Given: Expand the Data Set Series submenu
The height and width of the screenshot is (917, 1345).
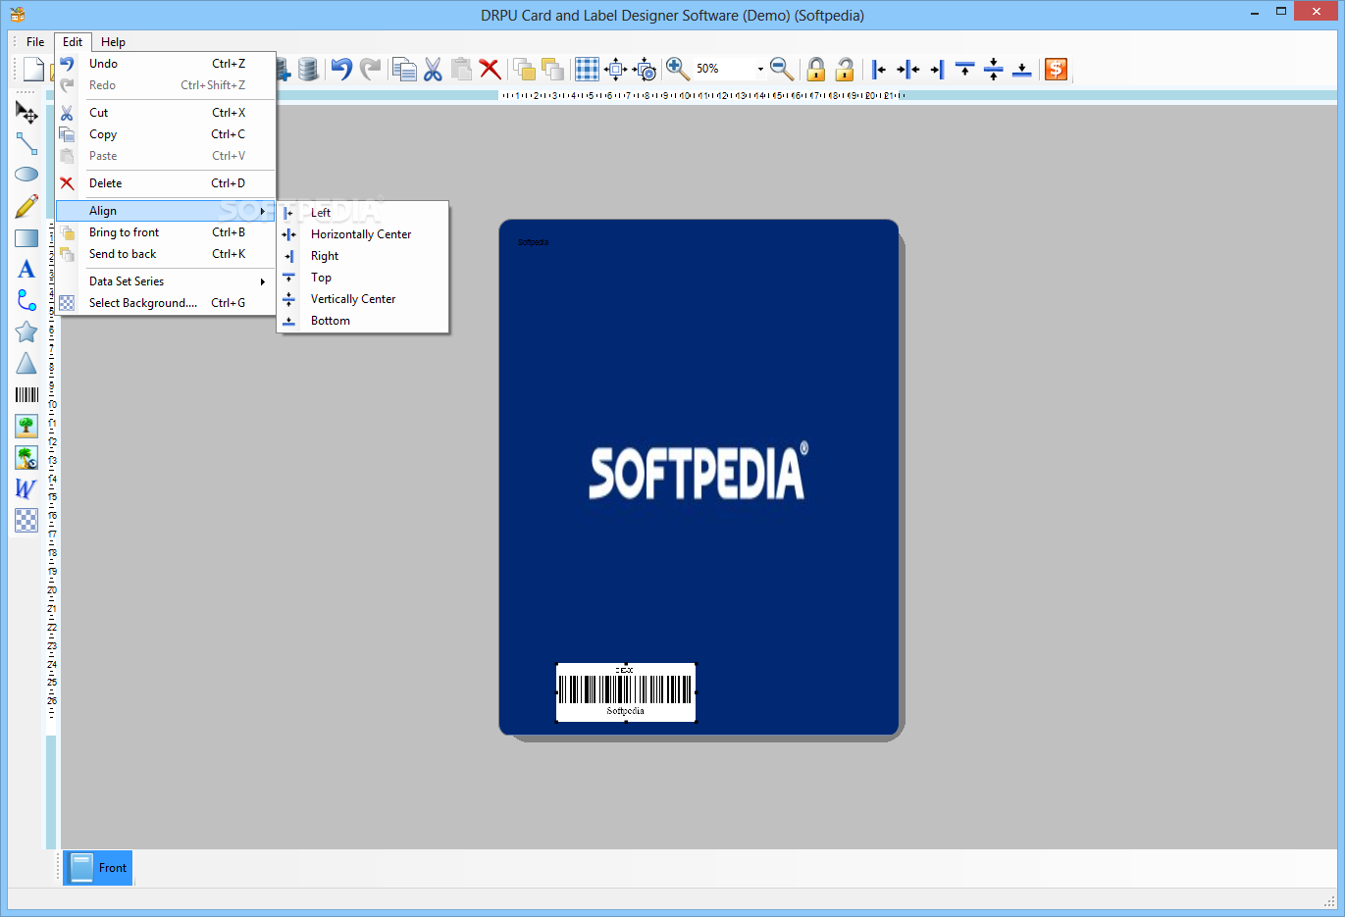Looking at the screenshot, I should [x=165, y=281].
